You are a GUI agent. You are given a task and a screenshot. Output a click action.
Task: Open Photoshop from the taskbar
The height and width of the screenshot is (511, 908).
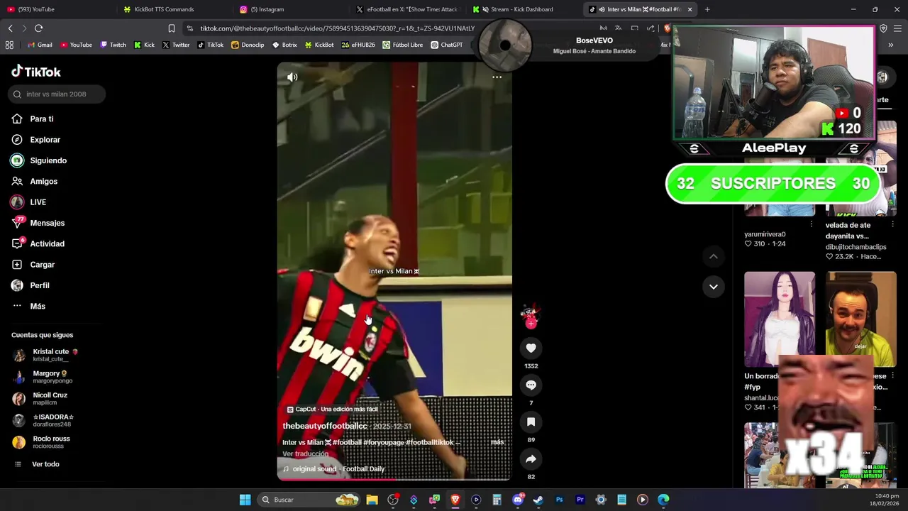559,500
